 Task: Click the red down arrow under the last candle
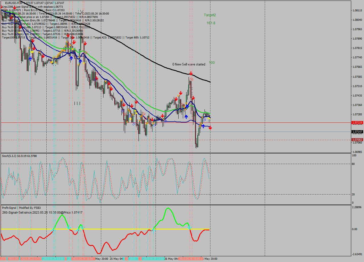pos(210,128)
